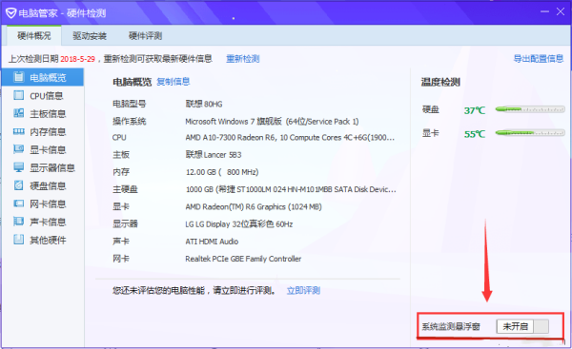Click the 1000 GB main disk value

[291, 189]
